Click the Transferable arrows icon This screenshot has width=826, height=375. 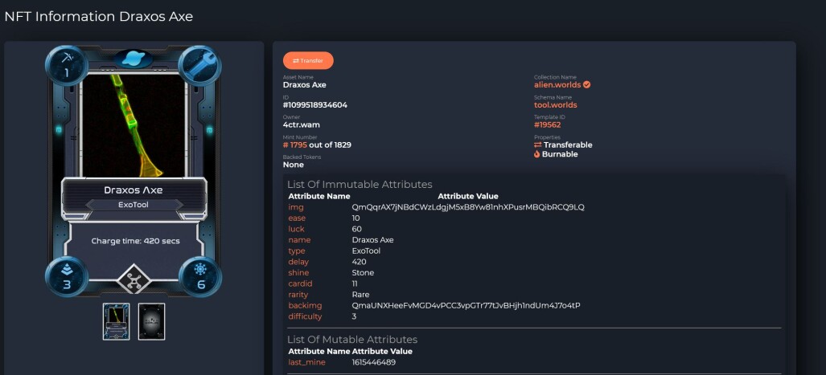click(x=538, y=145)
